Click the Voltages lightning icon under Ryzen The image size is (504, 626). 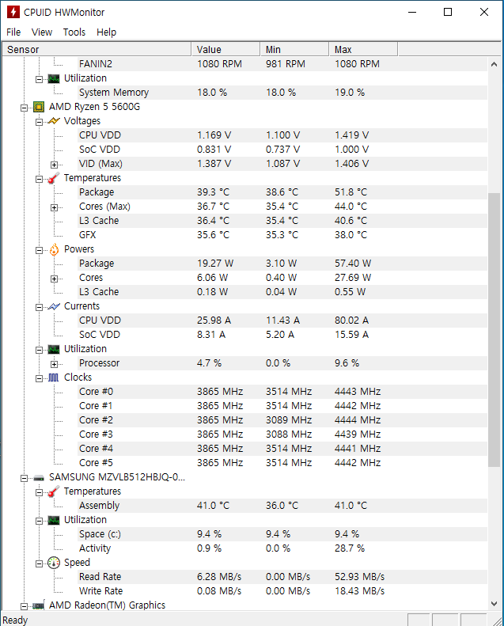coord(54,121)
